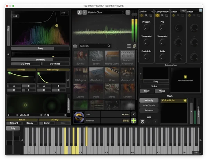Image resolution: width=208 pixels, height=161 pixels.
Task: Select the B3 Organ preset category
Action: click(80, 75)
